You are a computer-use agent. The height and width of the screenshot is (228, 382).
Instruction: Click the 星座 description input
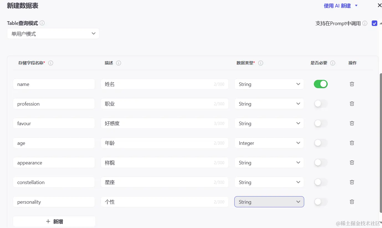coord(165,182)
